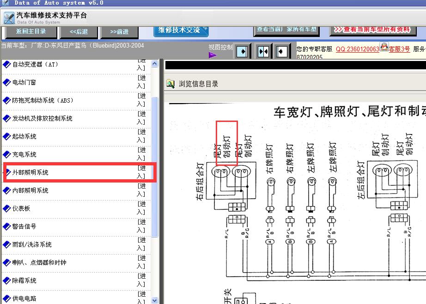Click blue diamond icon beside 内部照明系统

(x=6, y=190)
